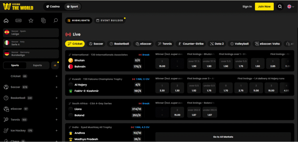This screenshot has width=298, height=142.
Task: Click the home icon in sidebar
Action: [6, 21]
